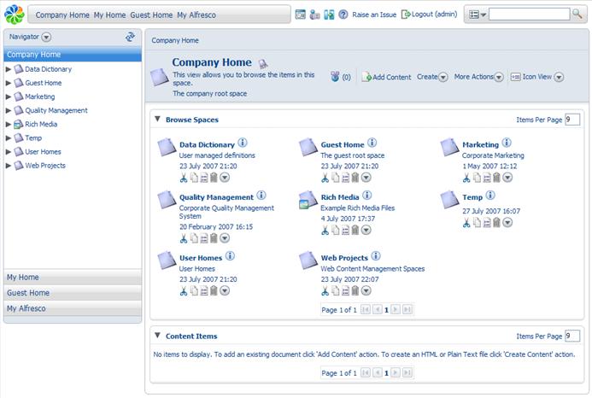592x398 pixels.
Task: View details info icon for Temp
Action: tap(490, 196)
